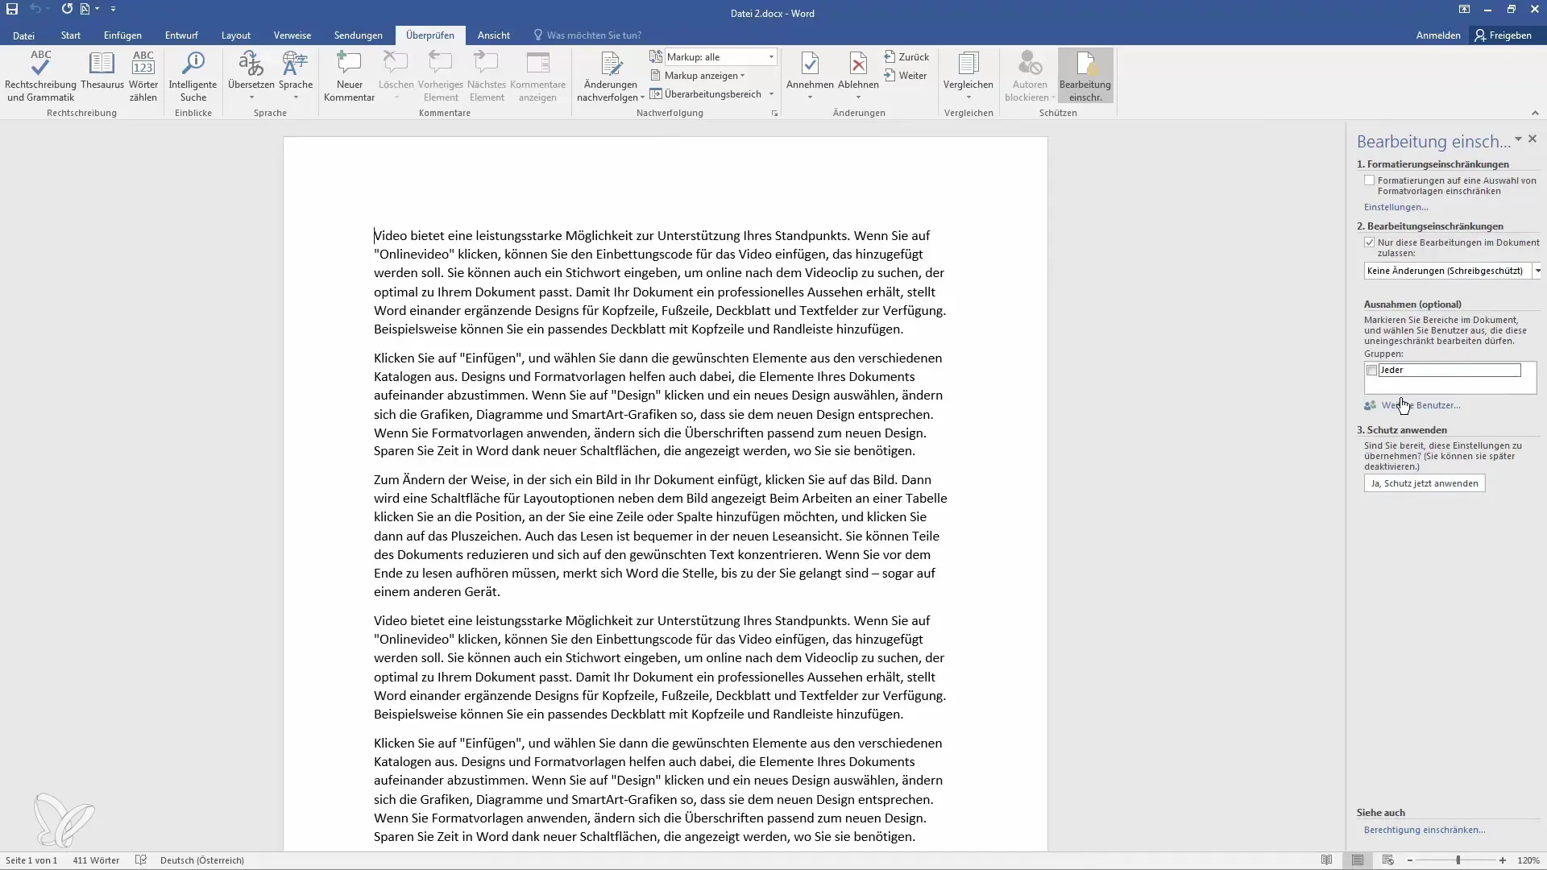The height and width of the screenshot is (870, 1547).
Task: Go to Nächstes Element comment
Action: 487,77
